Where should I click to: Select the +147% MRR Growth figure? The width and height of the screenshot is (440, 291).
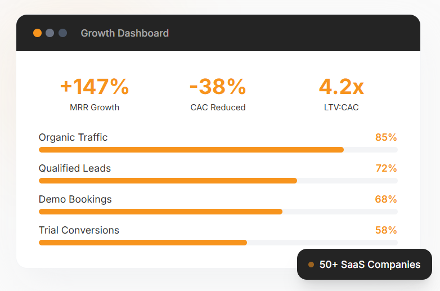point(95,87)
